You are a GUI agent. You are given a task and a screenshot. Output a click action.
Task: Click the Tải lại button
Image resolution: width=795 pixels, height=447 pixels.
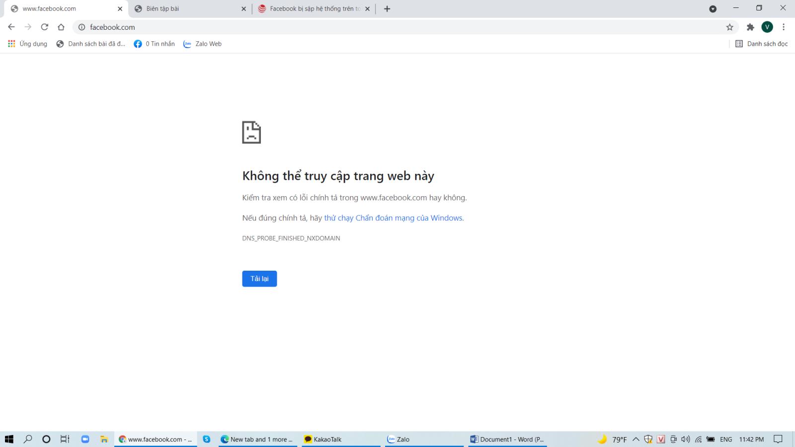(x=259, y=279)
